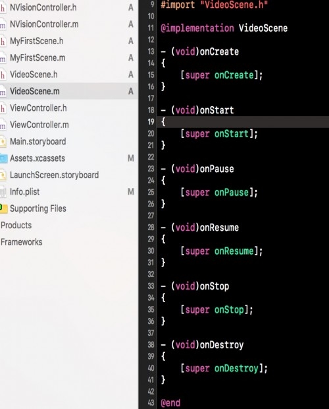Screen dimensions: 329x409
Task: Open ViewController.m in the navigator
Action: click(x=39, y=125)
